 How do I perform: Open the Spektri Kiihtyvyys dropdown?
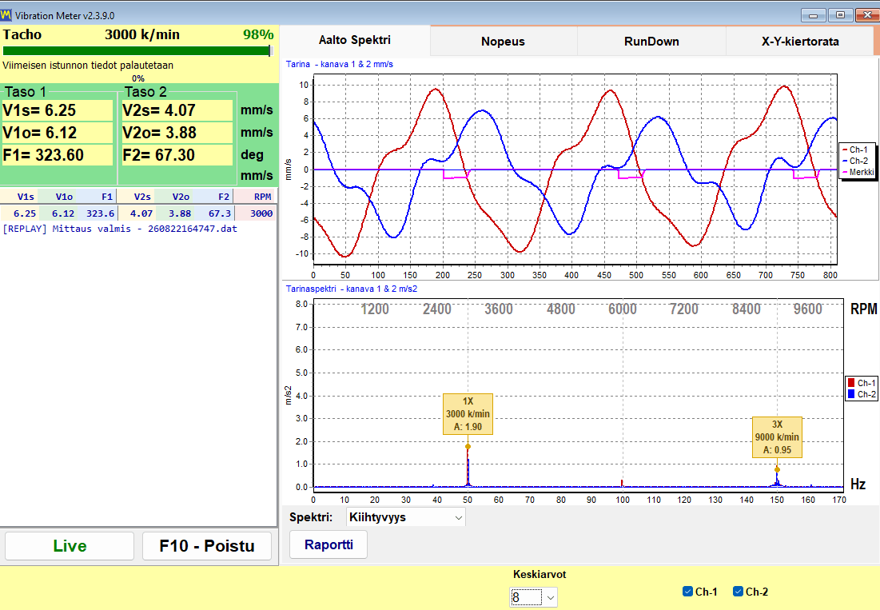point(406,517)
